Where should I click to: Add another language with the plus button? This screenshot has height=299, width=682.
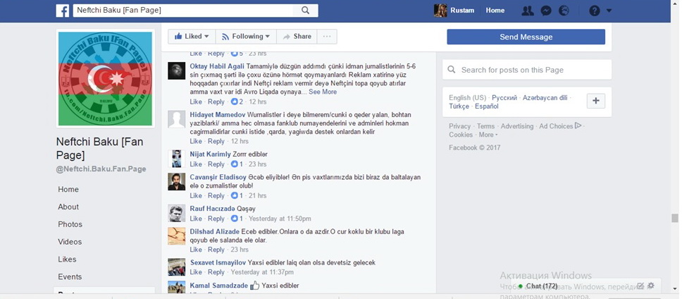click(x=596, y=101)
